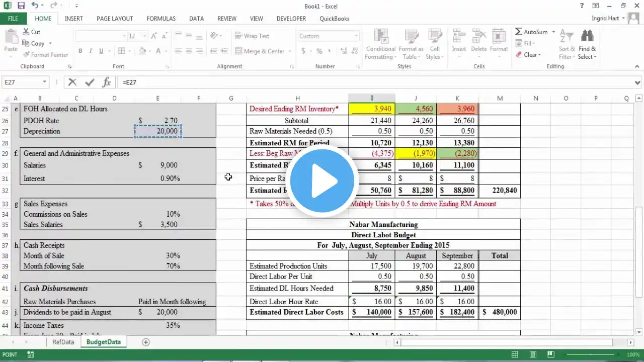Switch to Normal view in status bar
The width and height of the screenshot is (644, 362).
[515, 354]
